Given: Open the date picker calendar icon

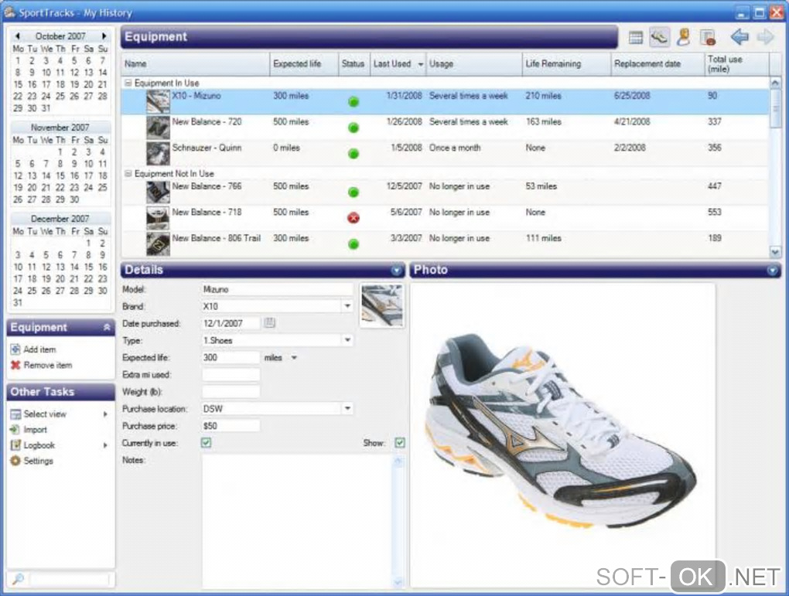Looking at the screenshot, I should point(270,323).
